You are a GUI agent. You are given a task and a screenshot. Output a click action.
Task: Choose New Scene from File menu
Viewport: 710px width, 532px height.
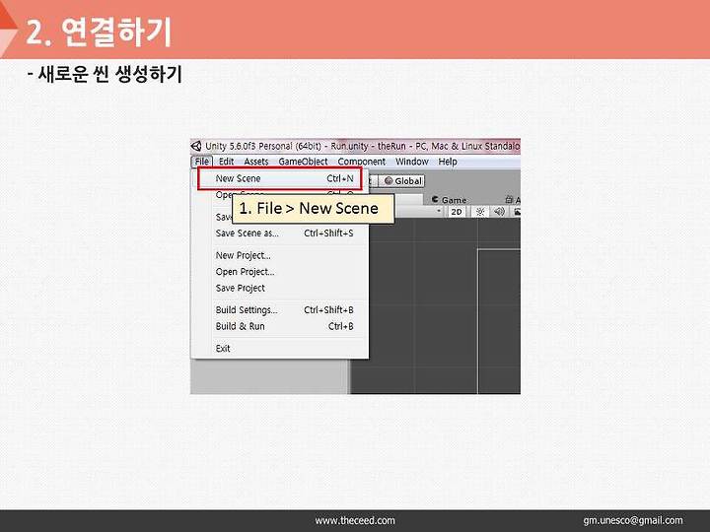tap(279, 178)
